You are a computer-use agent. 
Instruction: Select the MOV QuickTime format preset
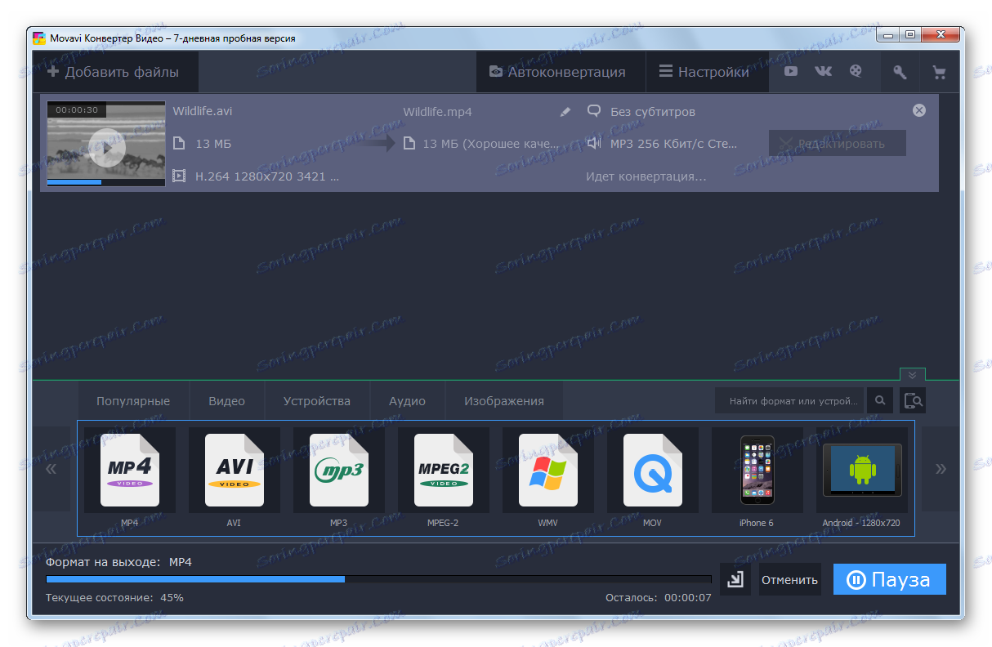653,471
